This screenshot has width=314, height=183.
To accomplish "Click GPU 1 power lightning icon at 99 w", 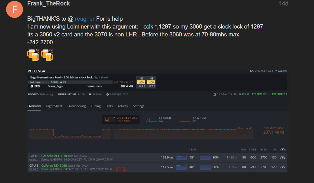I will [229, 167].
